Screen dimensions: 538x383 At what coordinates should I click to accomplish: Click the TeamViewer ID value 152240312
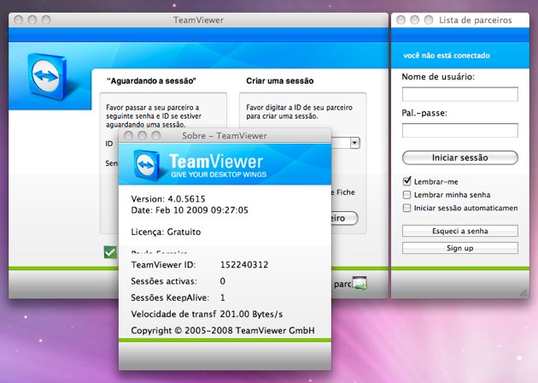[244, 264]
